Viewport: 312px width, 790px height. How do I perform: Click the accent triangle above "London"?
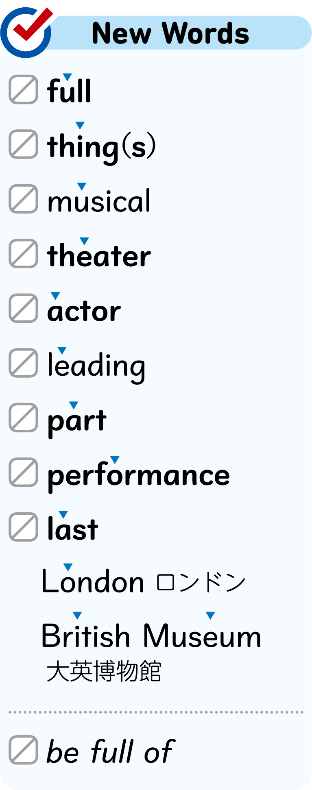pyautogui.click(x=68, y=567)
